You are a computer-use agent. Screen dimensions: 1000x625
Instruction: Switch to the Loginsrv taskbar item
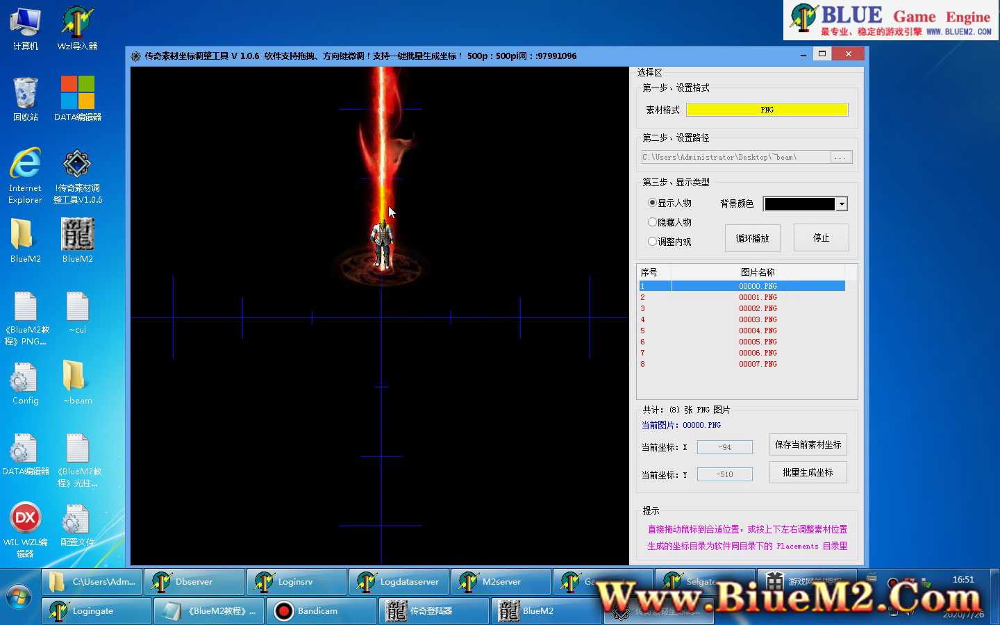tap(297, 582)
